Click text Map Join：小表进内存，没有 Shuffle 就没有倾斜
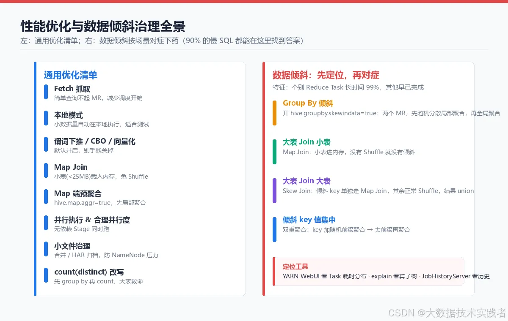This screenshot has height=321, width=508. 349,152
